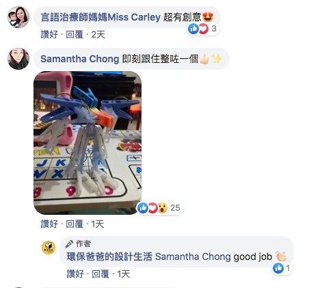Reply to Miss Carley's comment

[75, 35]
